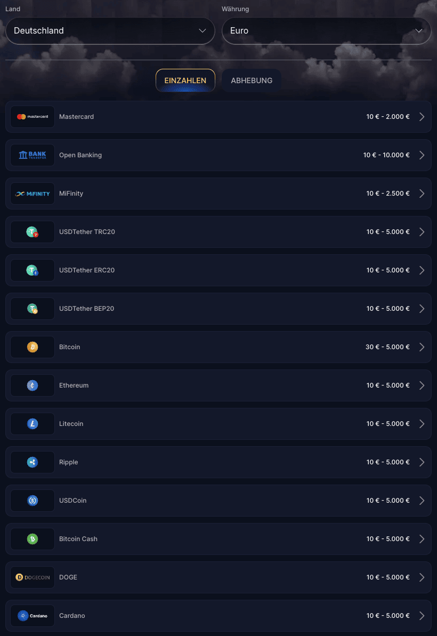Choose the USDTether ERC20 label

pyautogui.click(x=87, y=270)
